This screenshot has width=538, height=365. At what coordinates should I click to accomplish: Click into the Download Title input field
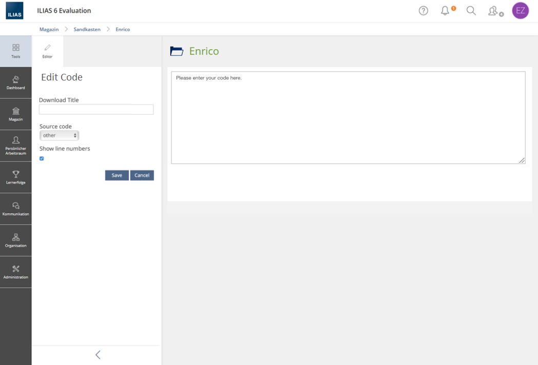click(96, 109)
